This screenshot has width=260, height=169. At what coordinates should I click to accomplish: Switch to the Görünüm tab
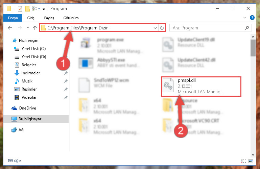point(71,18)
